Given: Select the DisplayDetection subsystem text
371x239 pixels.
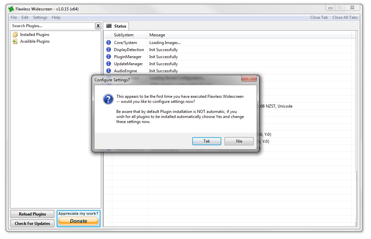Looking at the screenshot, I should coord(129,50).
